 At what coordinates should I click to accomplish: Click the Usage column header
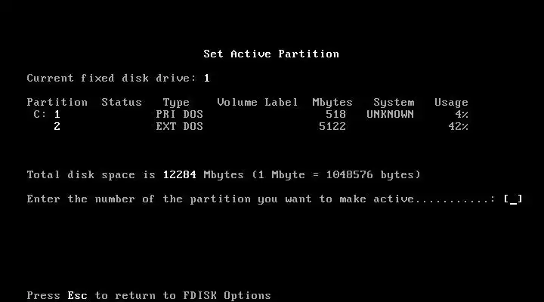pos(451,103)
